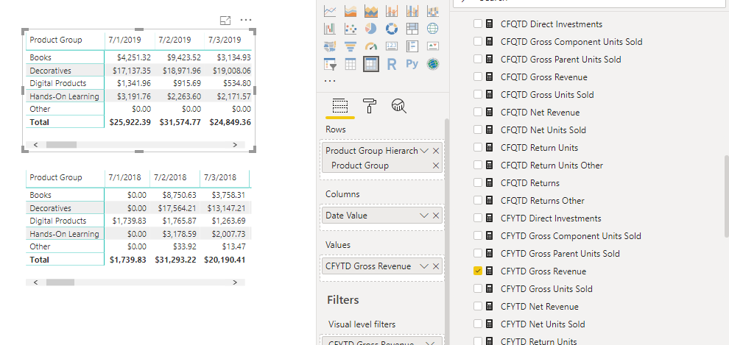Click the $31,574.77 total cell

180,122
